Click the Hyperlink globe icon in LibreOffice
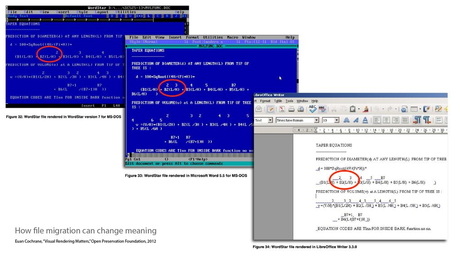The width and height of the screenshot is (454, 256). [x=404, y=109]
